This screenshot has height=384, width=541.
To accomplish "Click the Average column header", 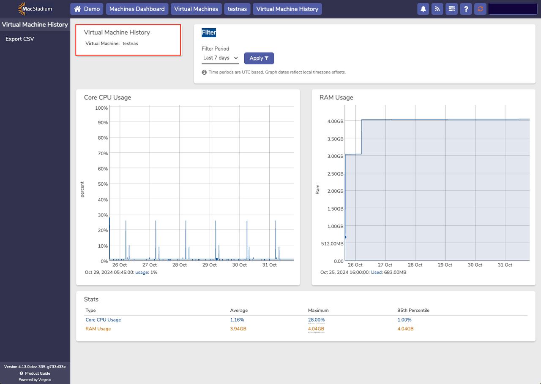I will tap(239, 311).
